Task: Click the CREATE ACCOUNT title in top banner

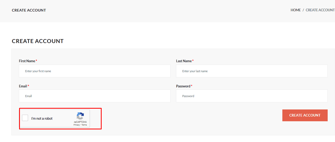Action: (x=29, y=10)
